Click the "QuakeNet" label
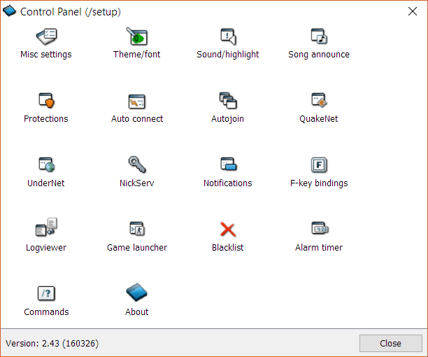 319,119
